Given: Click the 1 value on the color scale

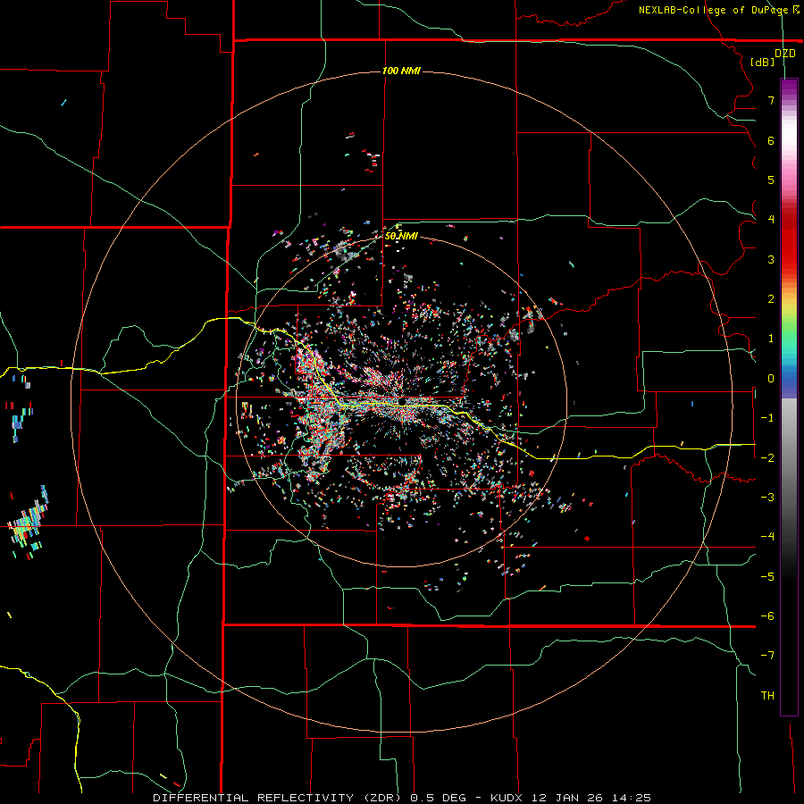Looking at the screenshot, I should tap(771, 339).
